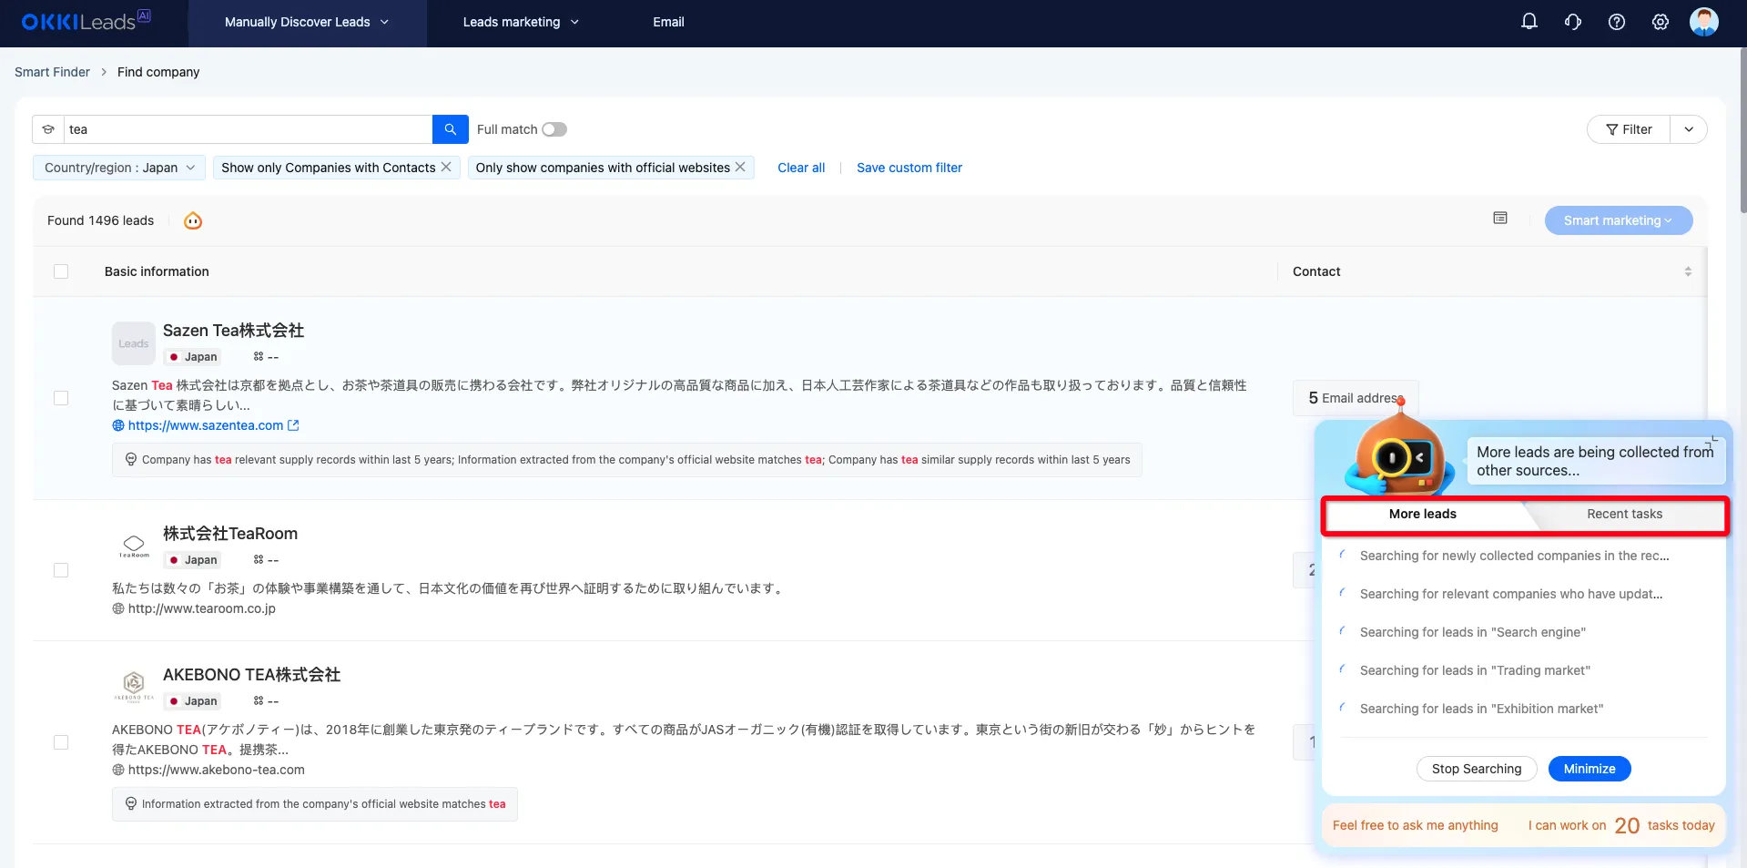Open 5 Email address contact button
This screenshot has height=868, width=1747.
tap(1356, 398)
